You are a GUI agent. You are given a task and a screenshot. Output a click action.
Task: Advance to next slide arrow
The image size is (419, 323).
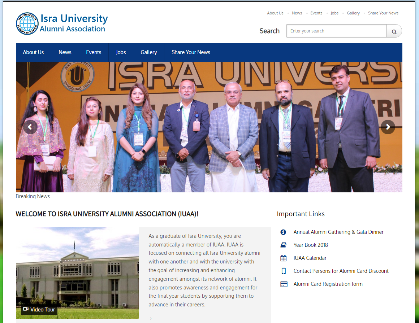[388, 127]
